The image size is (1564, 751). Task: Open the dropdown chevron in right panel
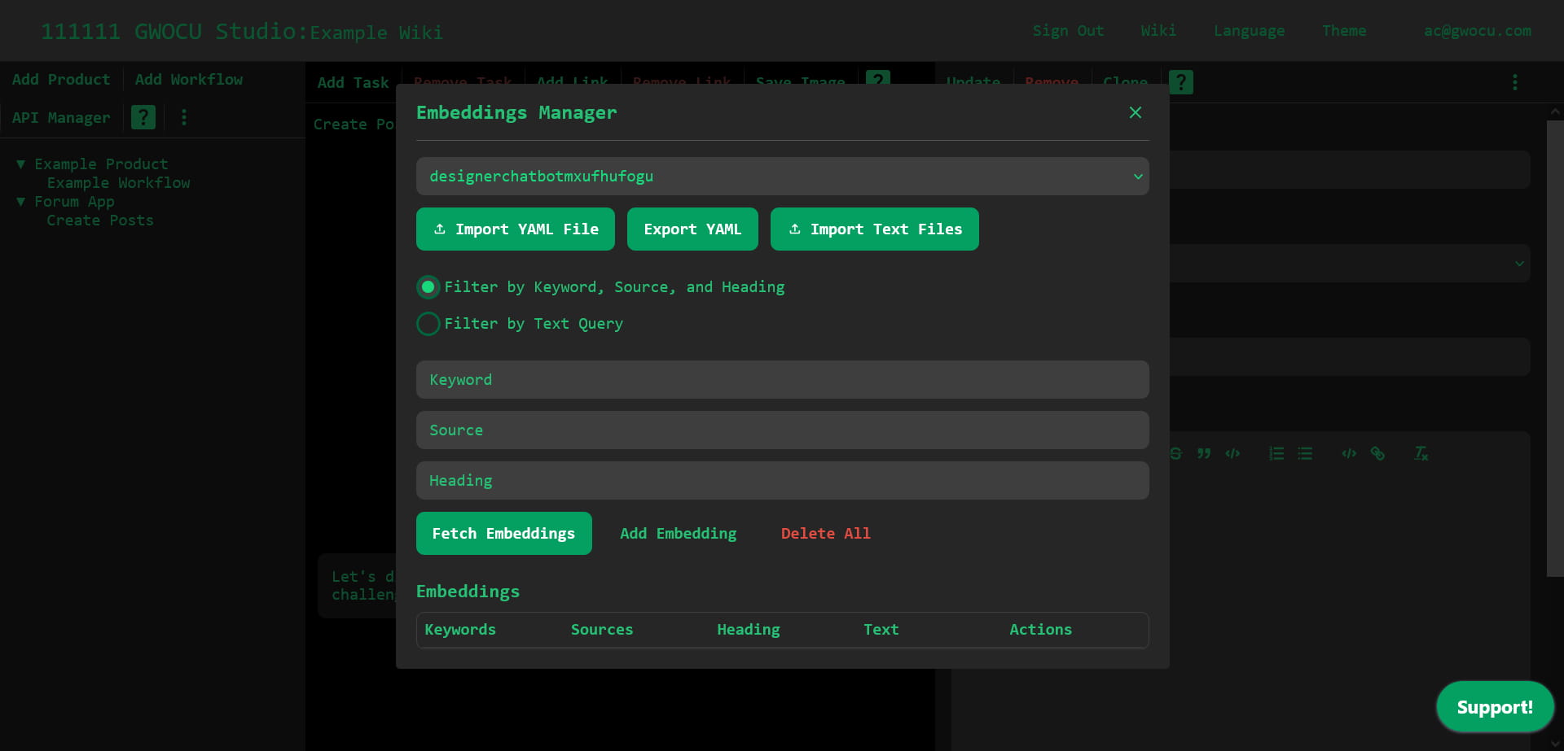click(1519, 264)
